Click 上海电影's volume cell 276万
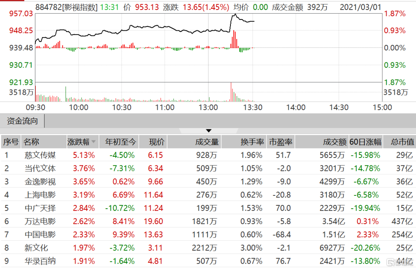416x269 pixels. pyautogui.click(x=206, y=195)
